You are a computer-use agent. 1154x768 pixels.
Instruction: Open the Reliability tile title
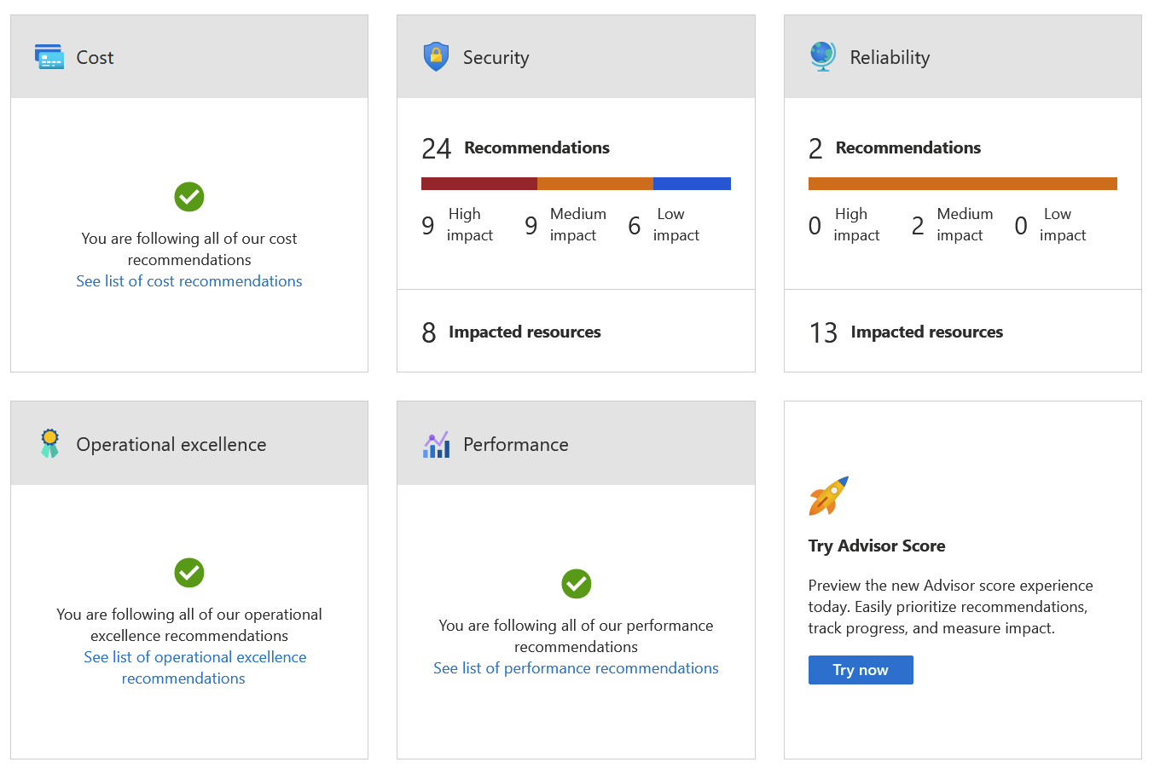pos(890,57)
